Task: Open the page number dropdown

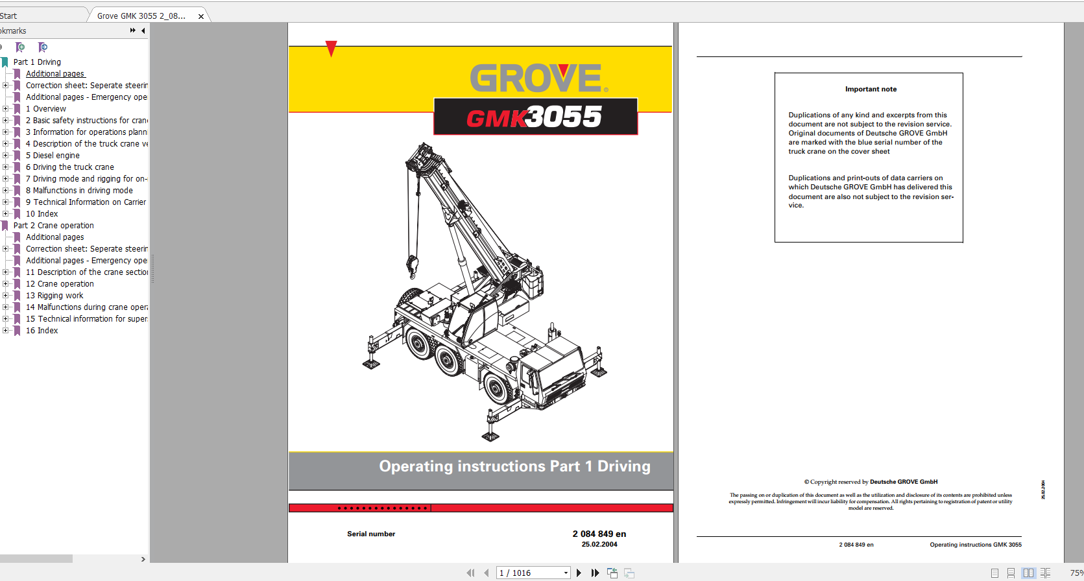Action: [x=566, y=573]
